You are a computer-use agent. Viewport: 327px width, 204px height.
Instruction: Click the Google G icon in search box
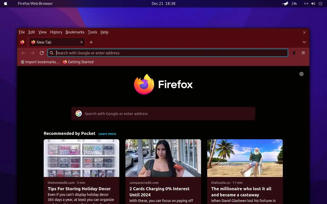click(x=79, y=113)
